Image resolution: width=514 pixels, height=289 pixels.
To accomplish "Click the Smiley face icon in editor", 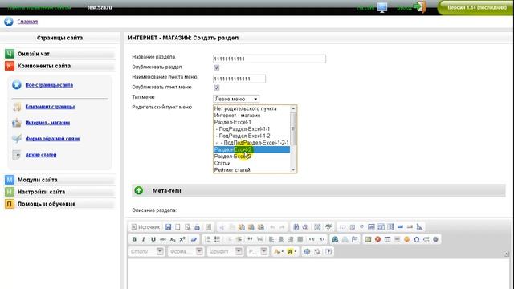I will pyautogui.click(x=407, y=239).
